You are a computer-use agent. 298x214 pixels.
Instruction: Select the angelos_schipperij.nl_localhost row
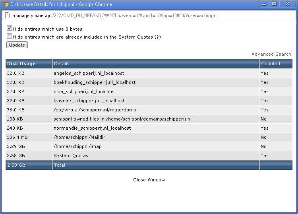(x=89, y=73)
